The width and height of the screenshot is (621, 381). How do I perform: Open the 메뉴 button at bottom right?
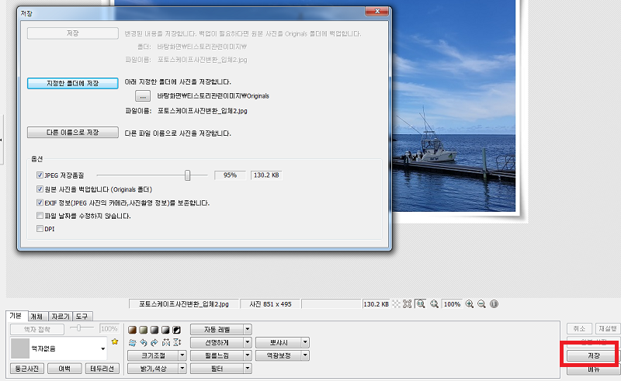click(x=593, y=369)
